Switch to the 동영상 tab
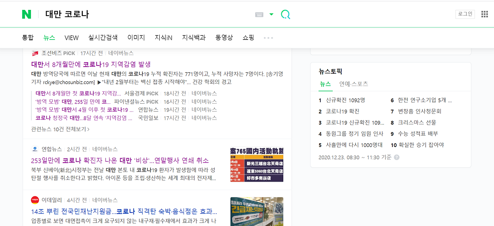Viewport: 494px width, 226px height. [224, 37]
